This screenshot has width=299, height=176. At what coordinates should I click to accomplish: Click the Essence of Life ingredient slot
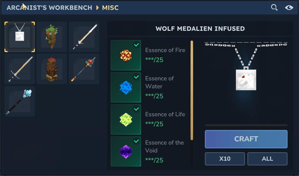126,119
